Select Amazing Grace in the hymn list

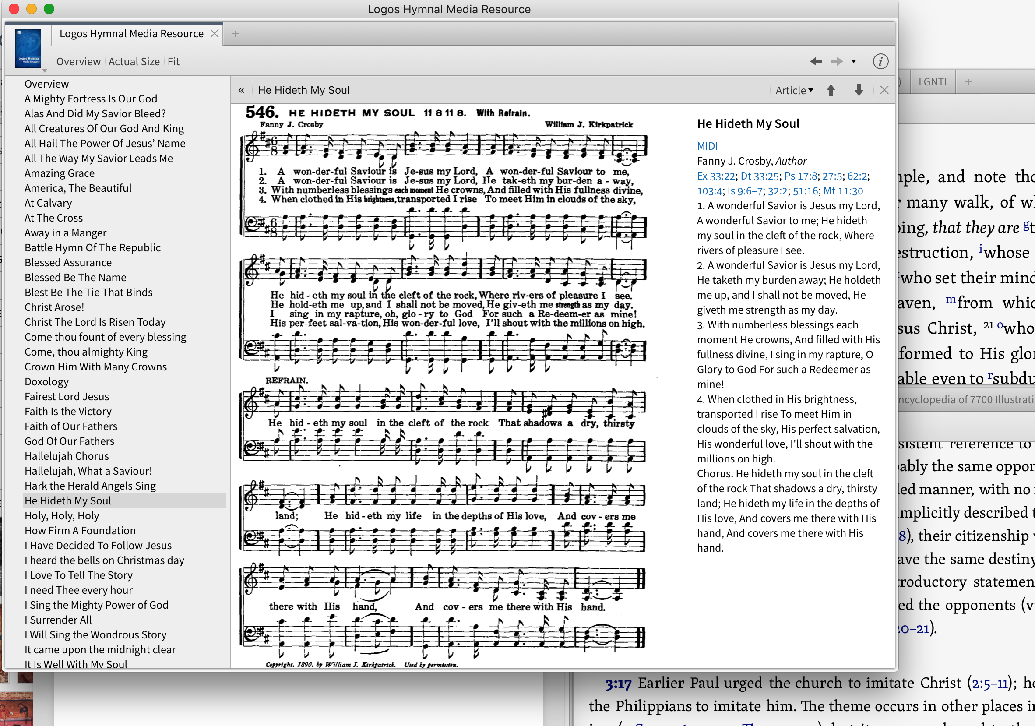[x=60, y=173]
